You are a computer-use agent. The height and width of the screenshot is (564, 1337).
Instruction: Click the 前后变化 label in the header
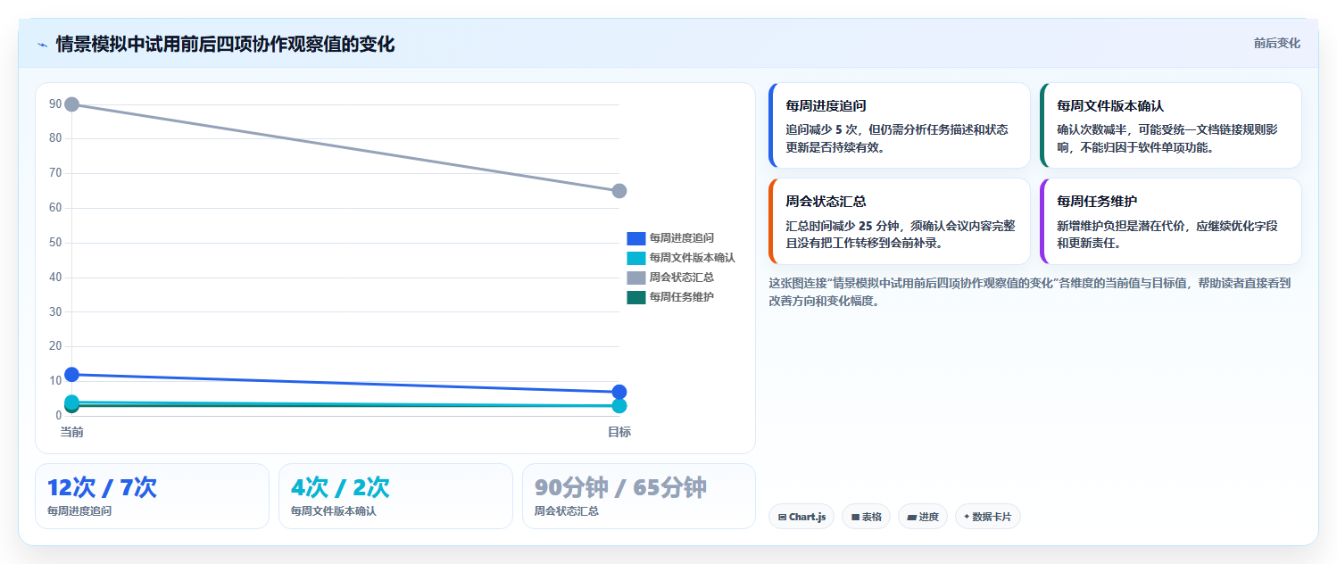1276,43
